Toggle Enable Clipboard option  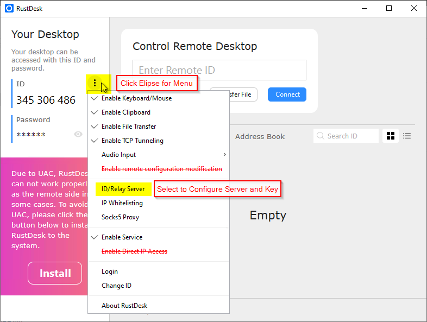tap(159, 112)
